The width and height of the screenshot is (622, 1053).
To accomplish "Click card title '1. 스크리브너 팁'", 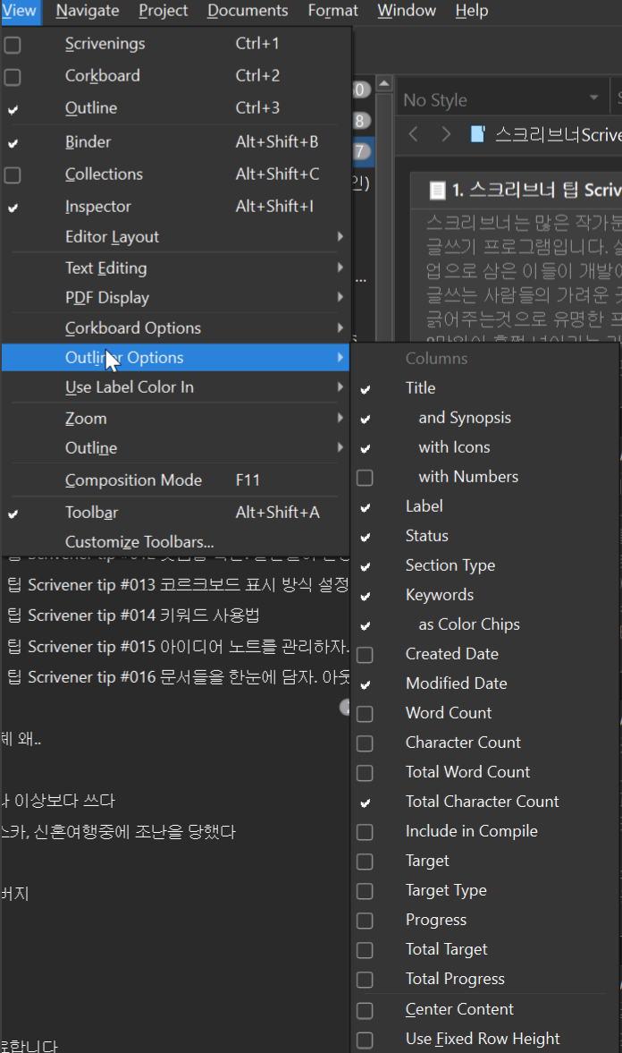I will click(536, 190).
